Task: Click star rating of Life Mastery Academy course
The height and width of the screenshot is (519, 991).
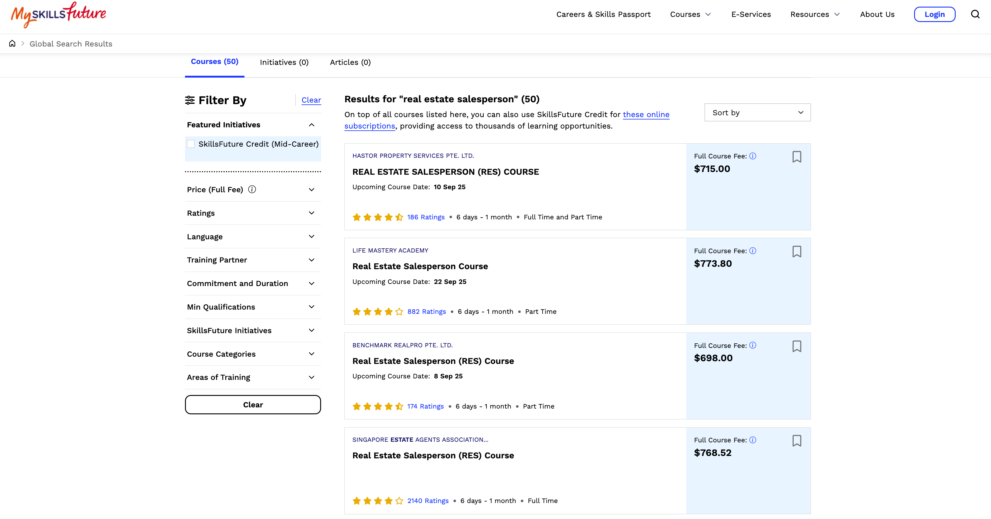Action: pos(378,312)
